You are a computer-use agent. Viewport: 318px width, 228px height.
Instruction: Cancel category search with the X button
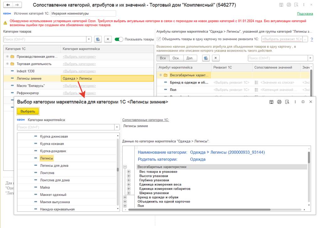pyautogui.click(x=108, y=39)
